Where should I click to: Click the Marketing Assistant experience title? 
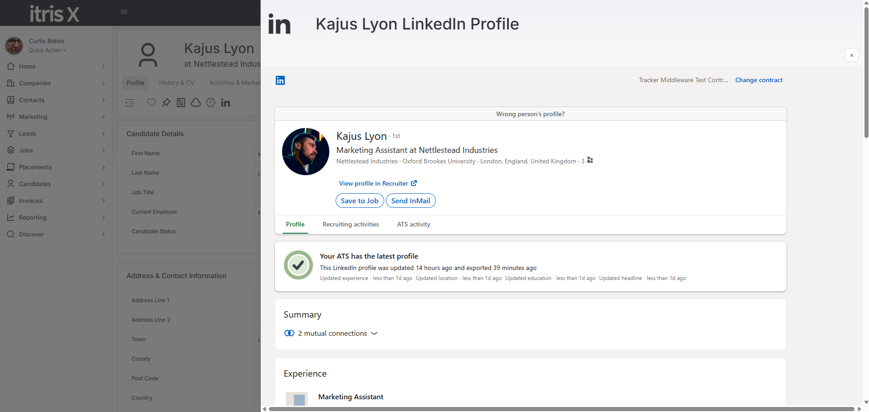[351, 397]
